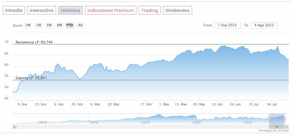The height and width of the screenshot is (136, 294).
Task: Click the navigator's right range handle
Action: pyautogui.click(x=285, y=119)
